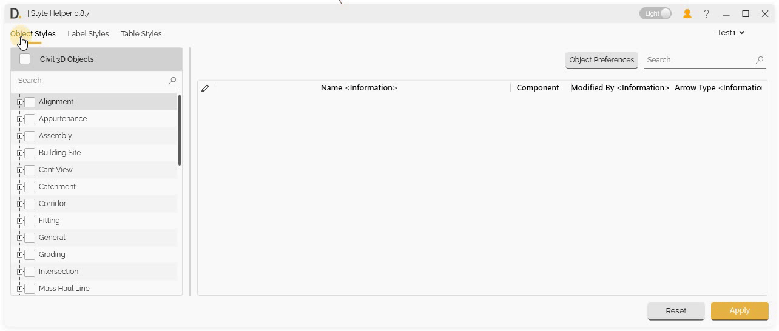Viewport: 779px width, 331px height.
Task: Check the Catchment checkbox
Action: tap(30, 187)
